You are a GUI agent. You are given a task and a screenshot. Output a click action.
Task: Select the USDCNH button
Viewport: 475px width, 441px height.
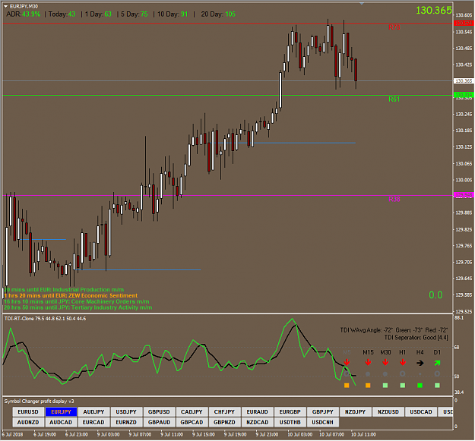(x=323, y=422)
